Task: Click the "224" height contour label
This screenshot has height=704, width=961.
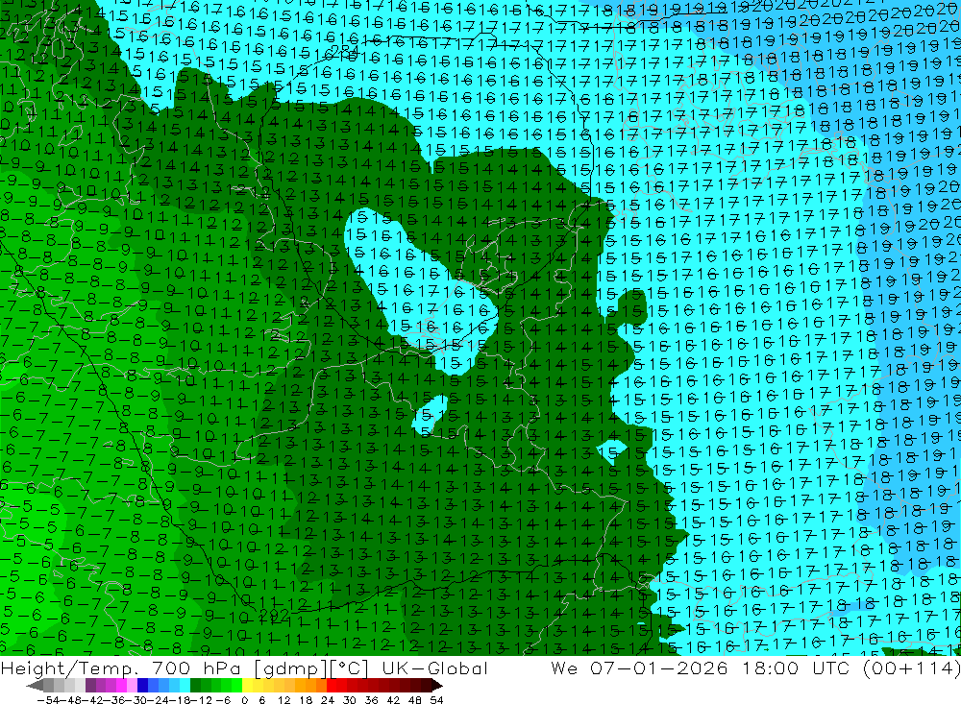Action: pos(344,51)
